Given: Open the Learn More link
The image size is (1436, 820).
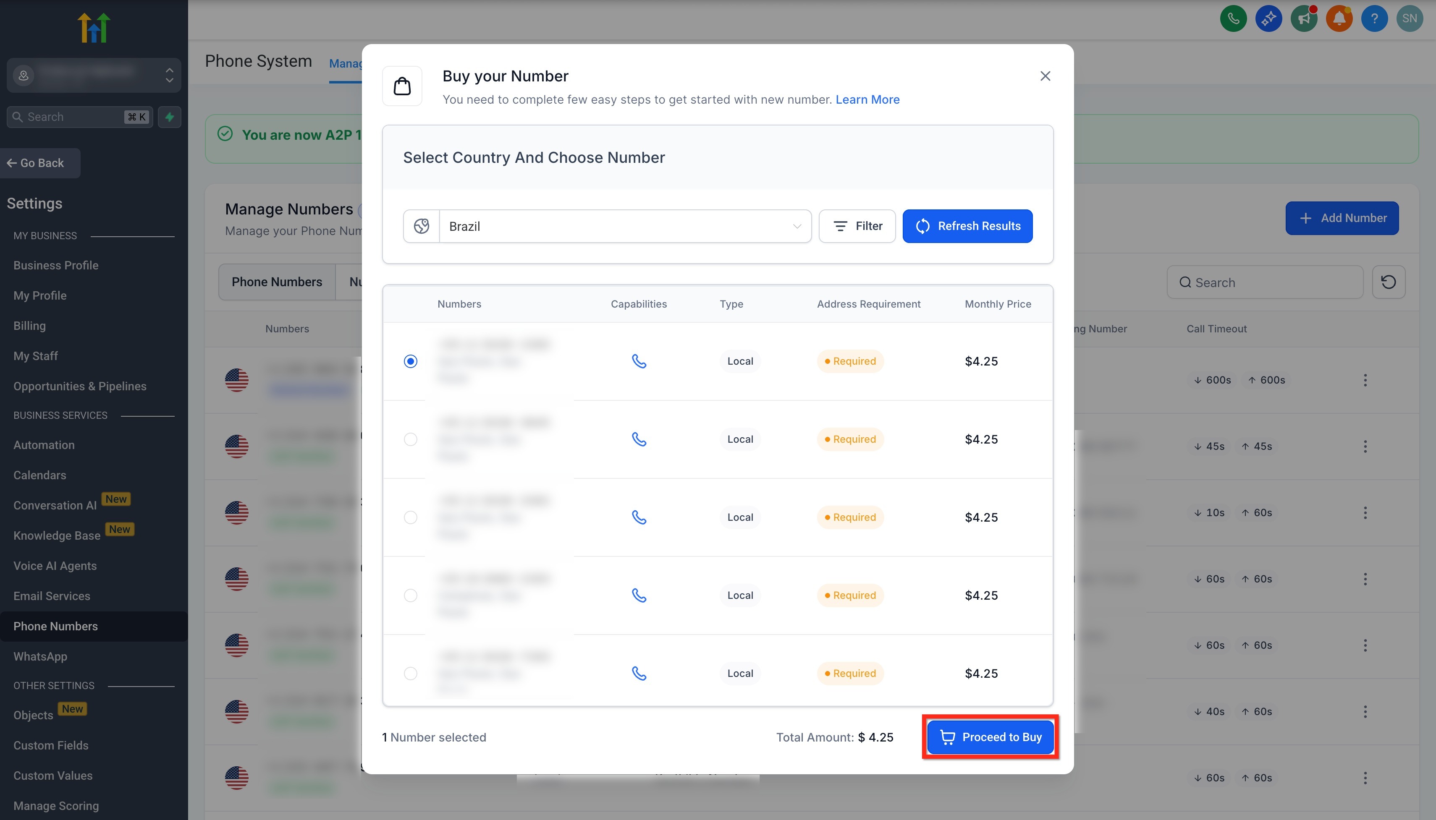Looking at the screenshot, I should (x=867, y=100).
